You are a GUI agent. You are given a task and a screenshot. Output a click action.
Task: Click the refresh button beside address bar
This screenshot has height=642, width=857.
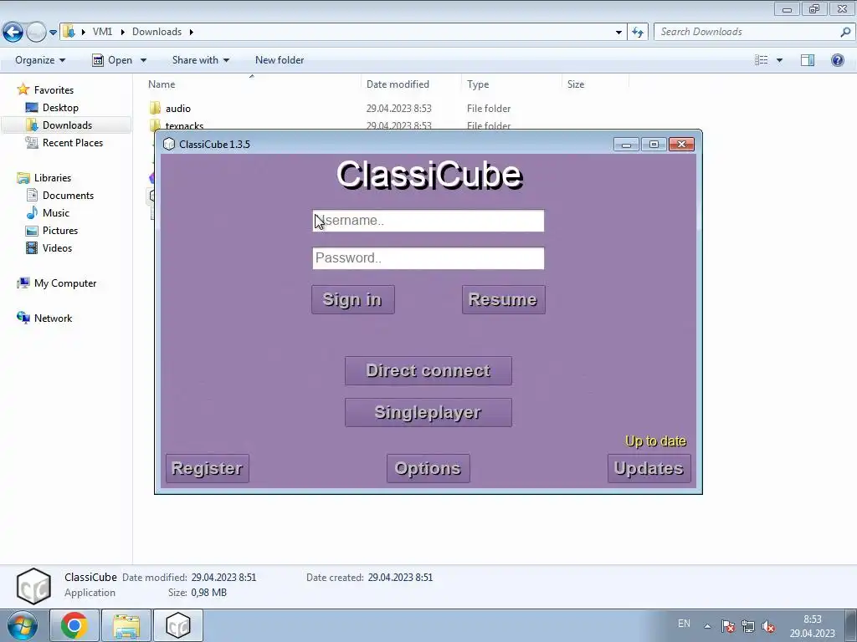click(x=638, y=33)
